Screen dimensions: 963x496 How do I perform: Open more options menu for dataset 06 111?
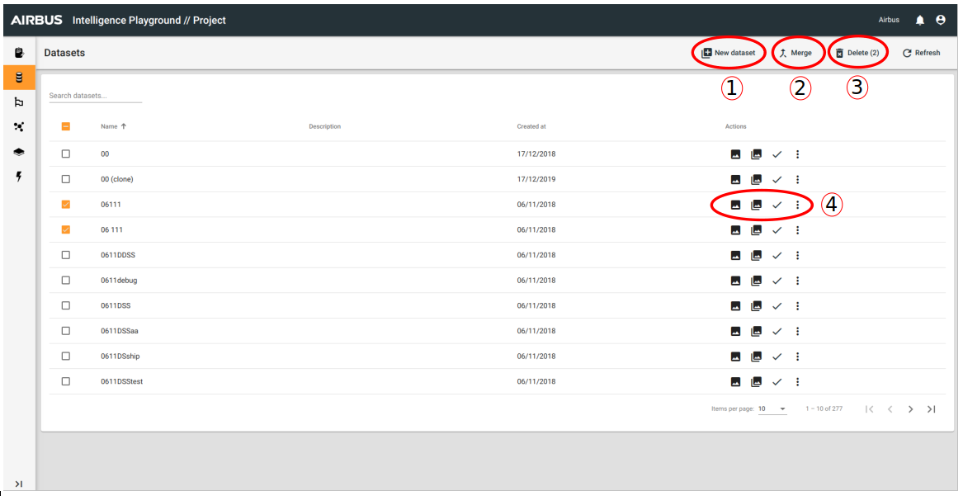click(797, 230)
